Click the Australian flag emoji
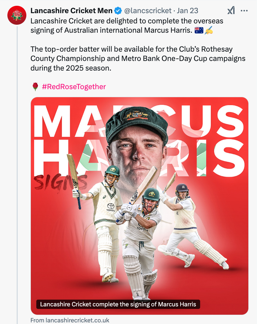Image resolution: width=257 pixels, height=324 pixels. [x=199, y=30]
